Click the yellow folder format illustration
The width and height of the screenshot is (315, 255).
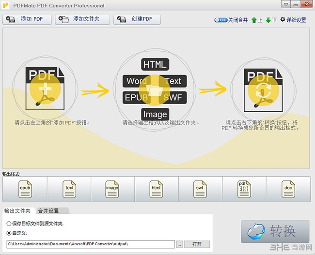[x=155, y=90]
